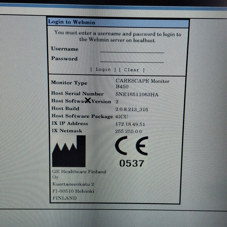Click the 'Host Serial Number' label
Screen dimensions: 227x227
(77, 93)
